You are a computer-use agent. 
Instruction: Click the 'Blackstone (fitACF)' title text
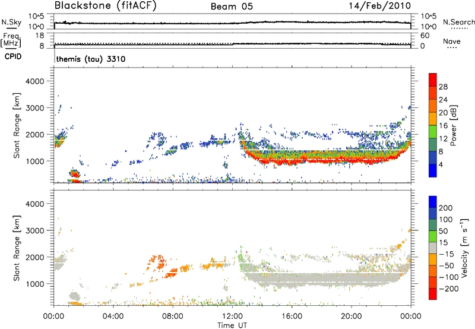point(105,6)
